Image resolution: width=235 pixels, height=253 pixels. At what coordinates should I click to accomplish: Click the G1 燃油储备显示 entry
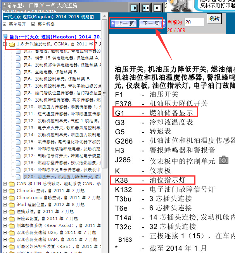154,113
